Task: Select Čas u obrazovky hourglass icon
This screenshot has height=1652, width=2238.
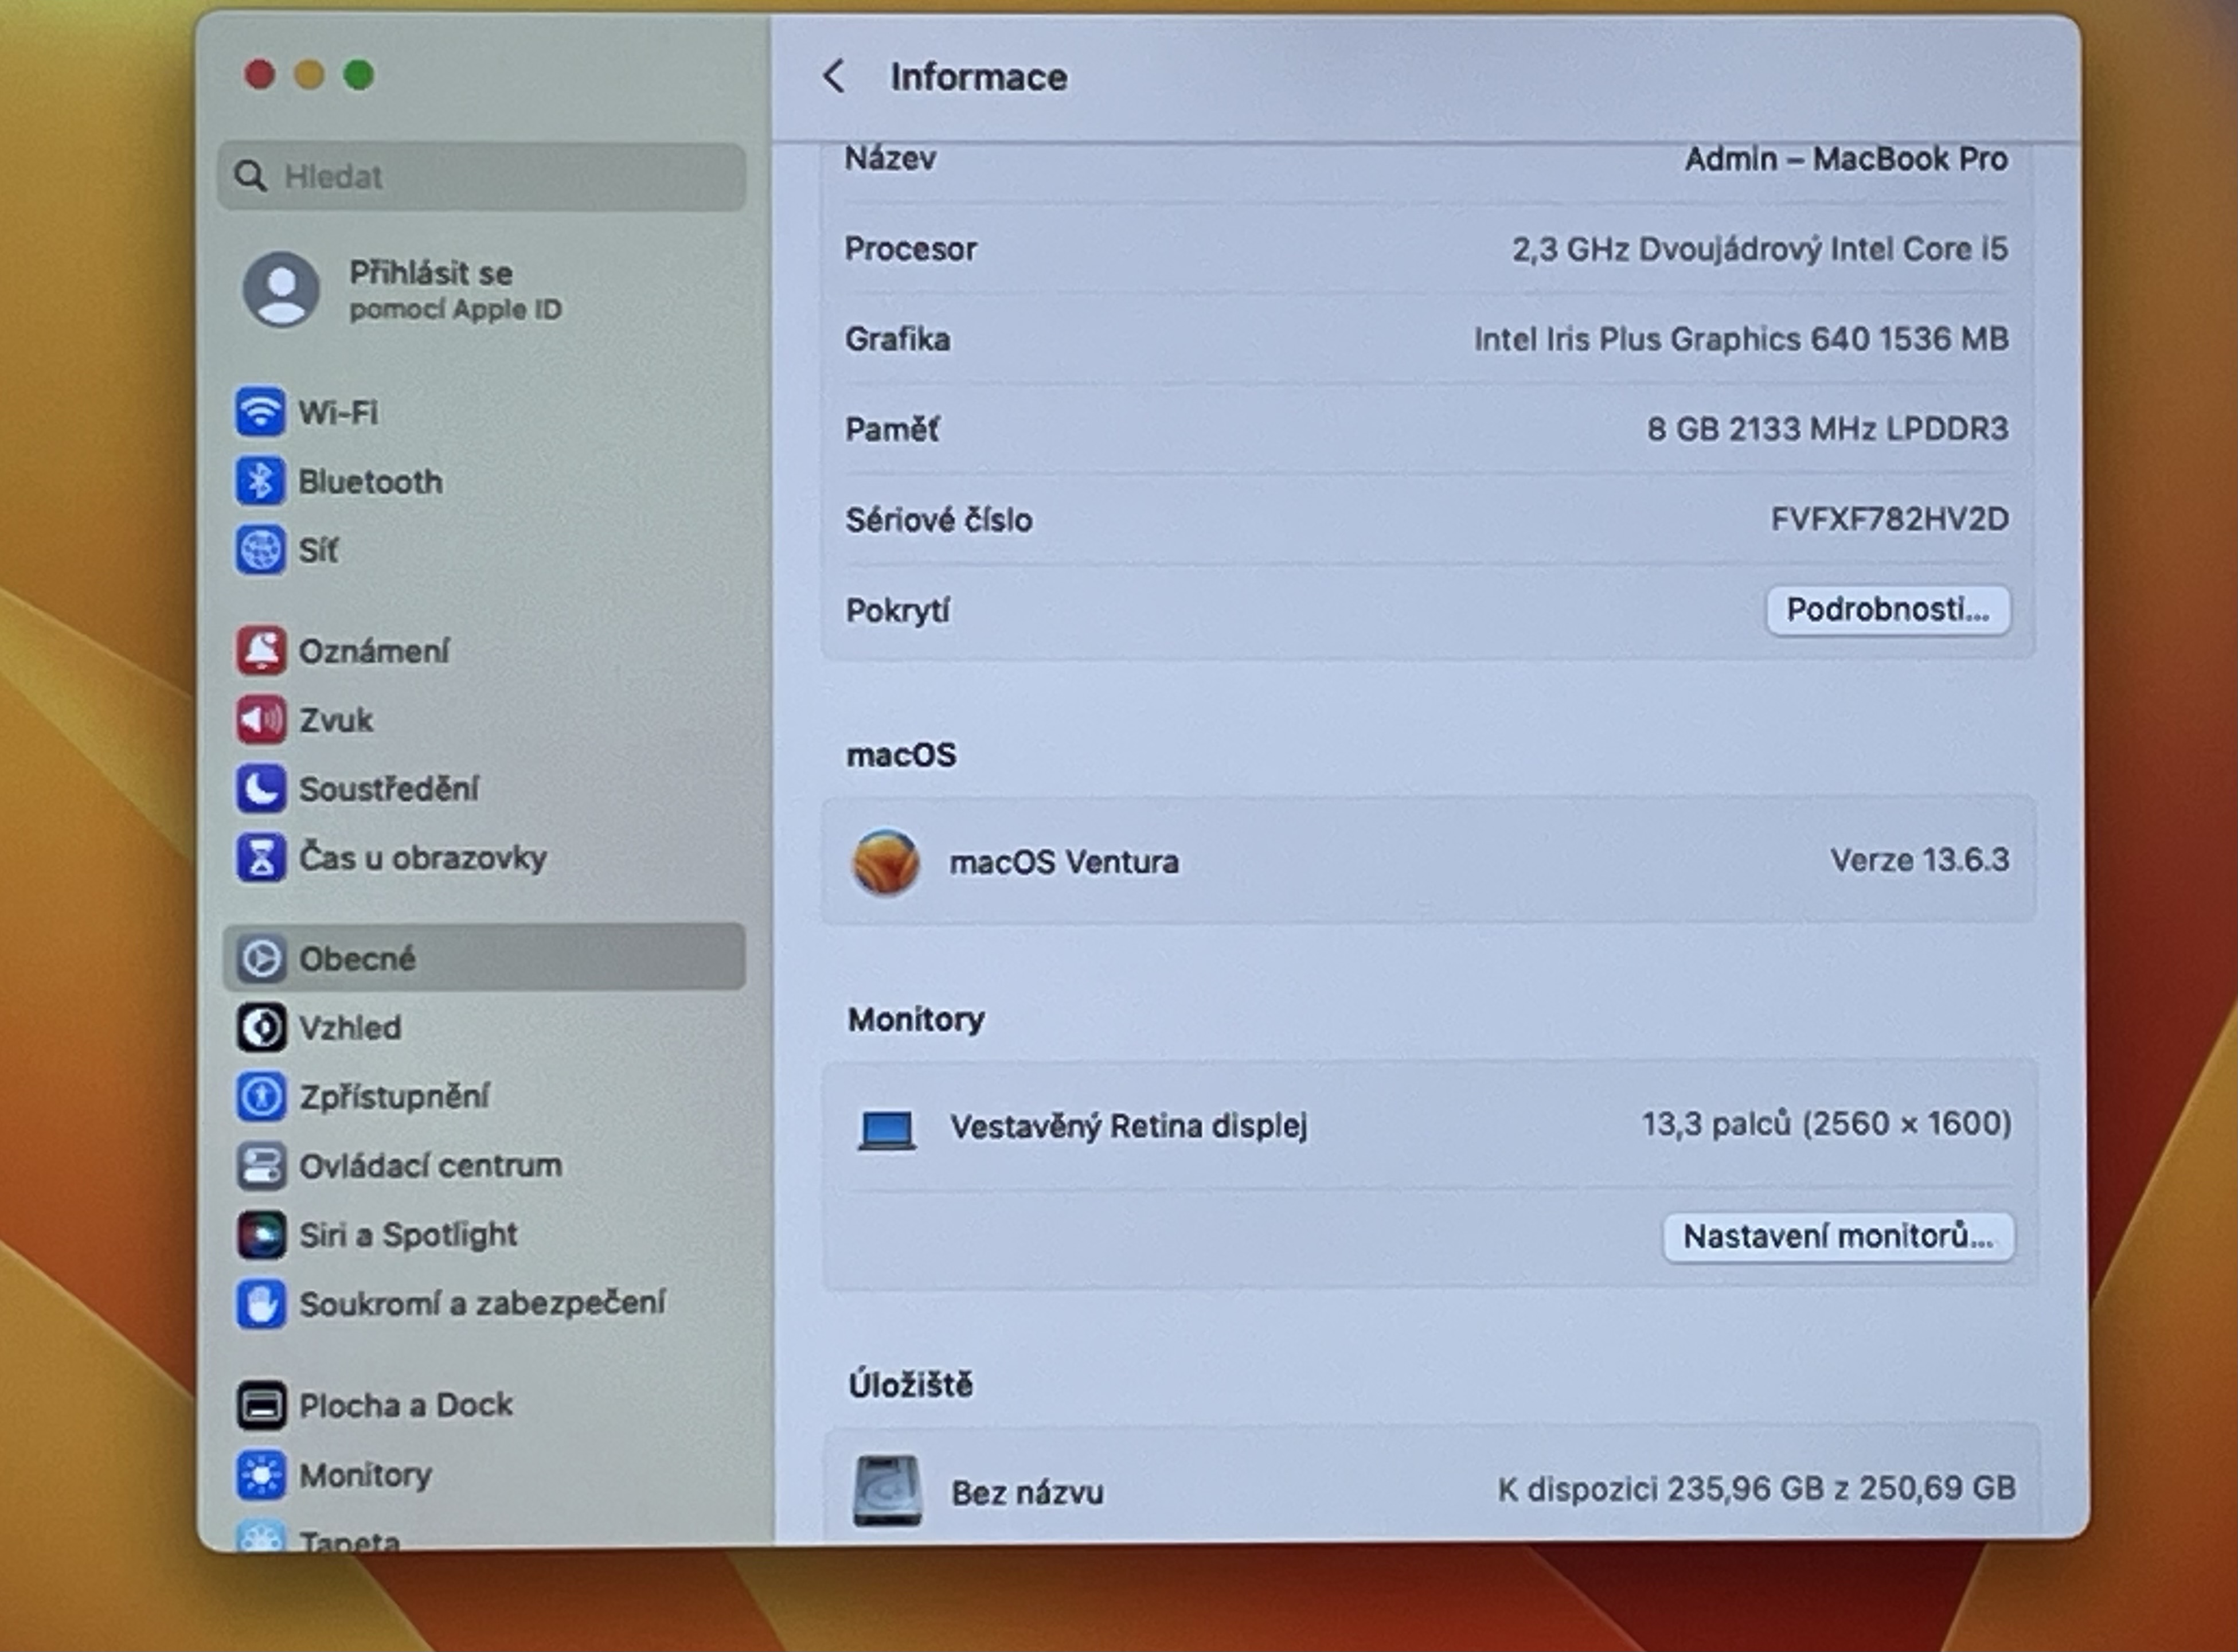Action: (261, 857)
